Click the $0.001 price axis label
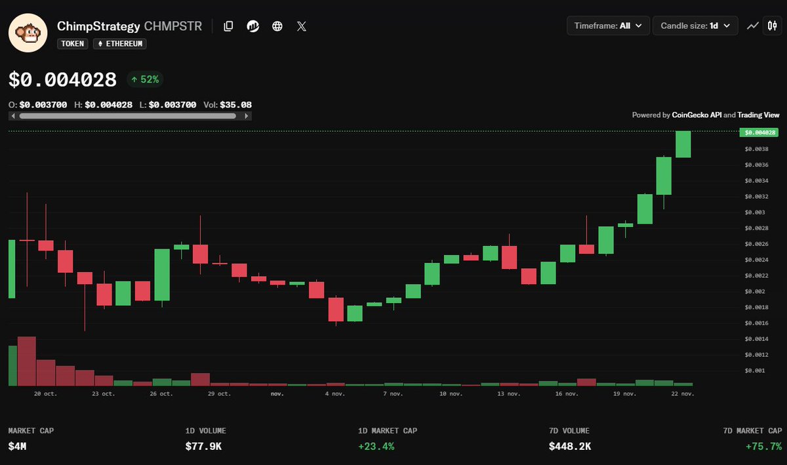787x465 pixels. 755,371
